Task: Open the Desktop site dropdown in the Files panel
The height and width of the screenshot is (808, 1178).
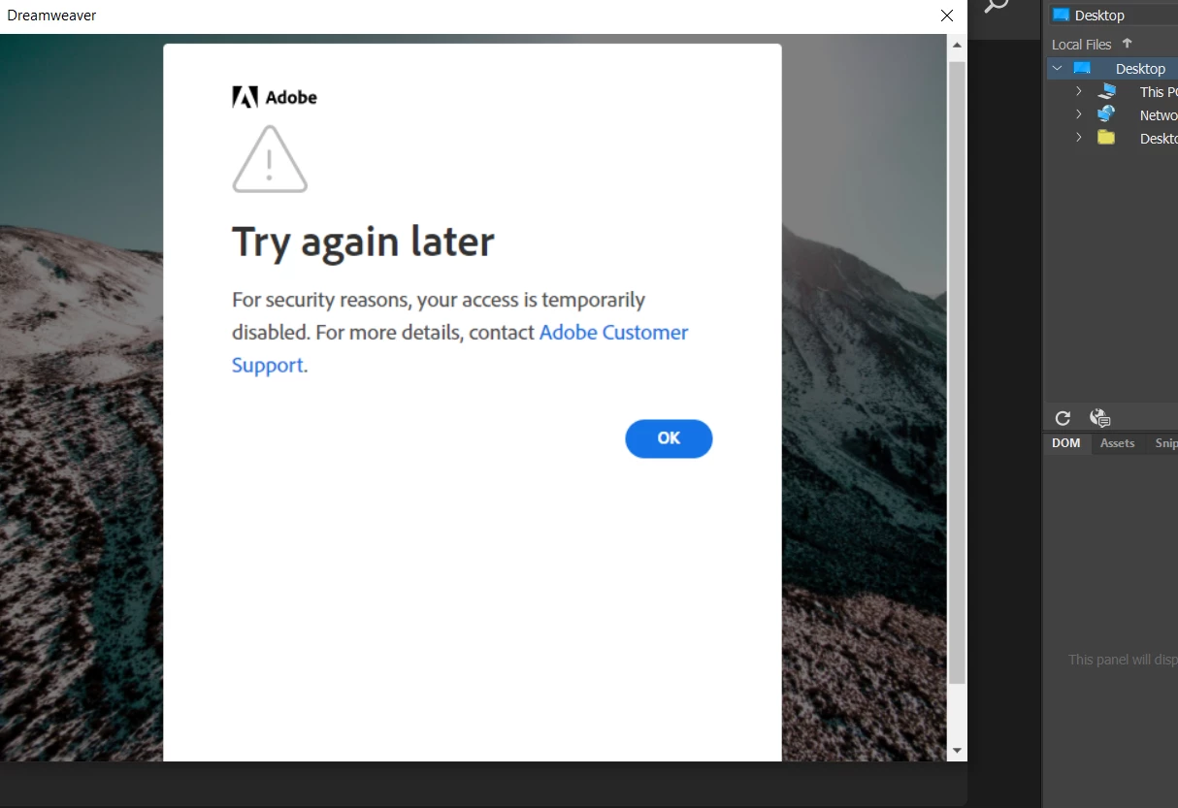Action: click(x=1114, y=15)
